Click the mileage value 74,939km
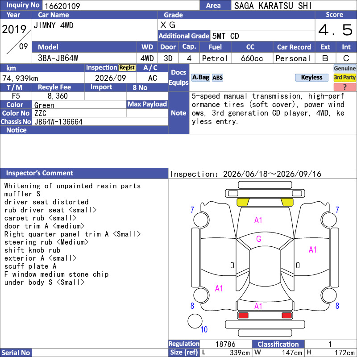Image resolution: width=357 pixels, height=357 pixels. (x=20, y=79)
